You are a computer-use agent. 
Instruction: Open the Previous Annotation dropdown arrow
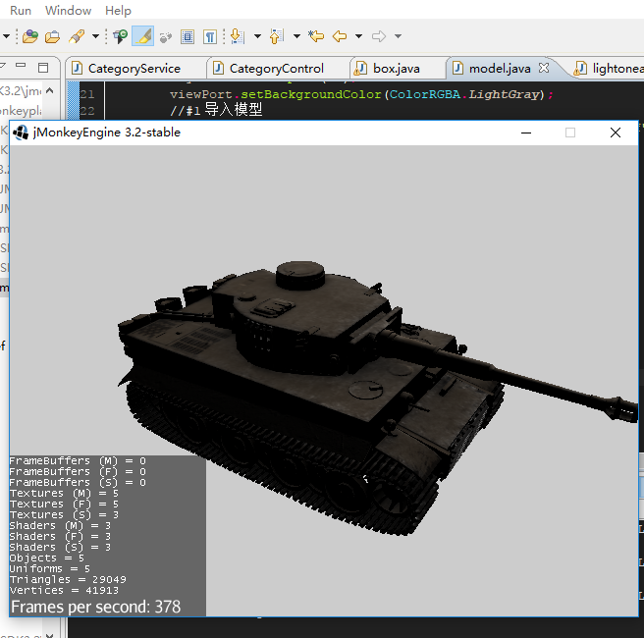tap(296, 36)
